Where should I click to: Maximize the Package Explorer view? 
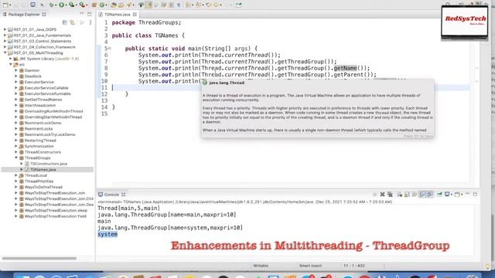(90, 14)
